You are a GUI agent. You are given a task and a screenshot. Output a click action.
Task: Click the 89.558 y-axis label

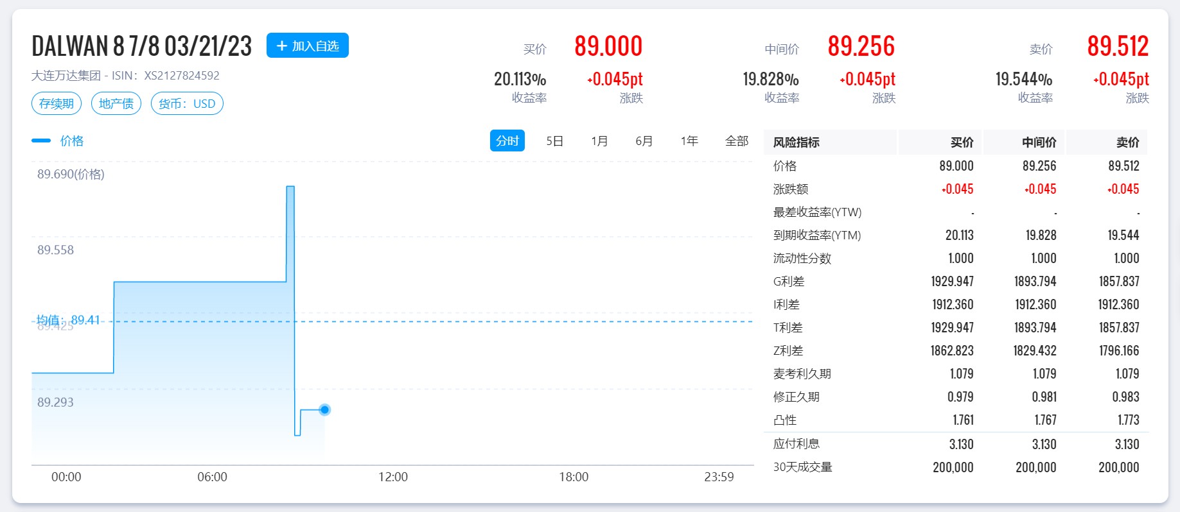(x=55, y=250)
